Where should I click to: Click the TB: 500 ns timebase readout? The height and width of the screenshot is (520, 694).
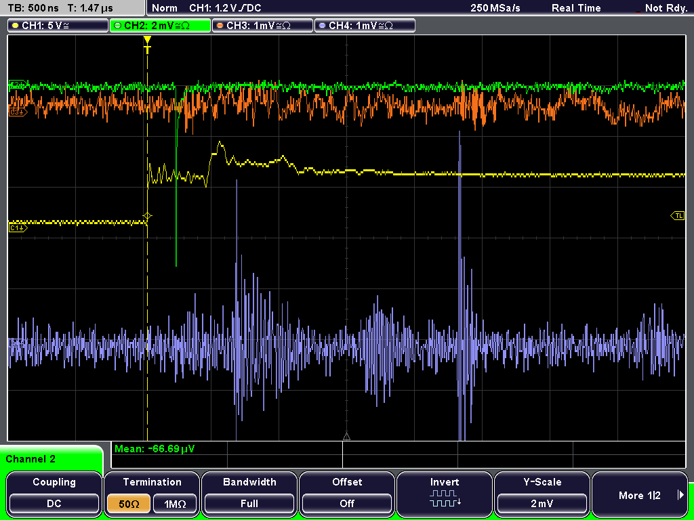33,8
